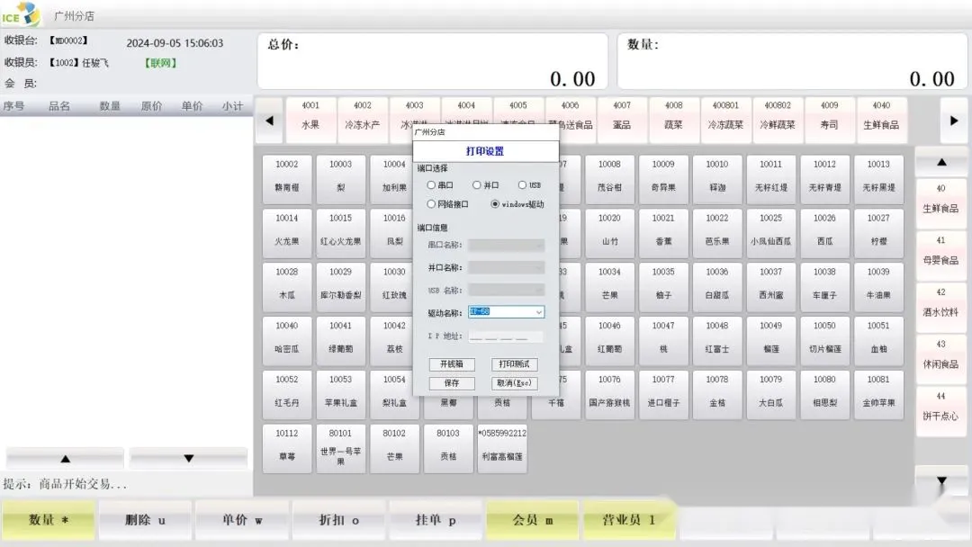The height and width of the screenshot is (547, 972).
Task: Click the left arrow of the category bar
Action: pos(270,121)
